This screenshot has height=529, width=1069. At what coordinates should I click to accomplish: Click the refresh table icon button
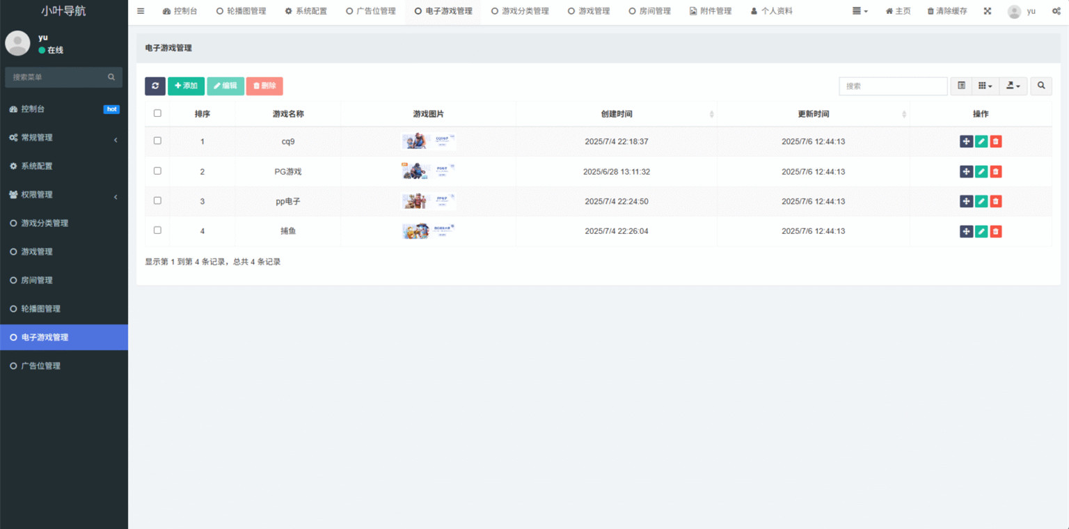pos(155,86)
